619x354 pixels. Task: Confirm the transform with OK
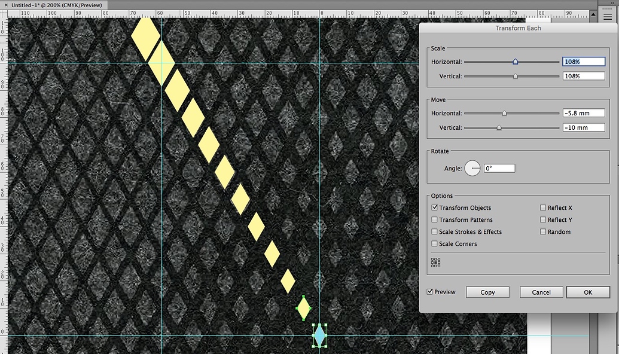point(587,292)
